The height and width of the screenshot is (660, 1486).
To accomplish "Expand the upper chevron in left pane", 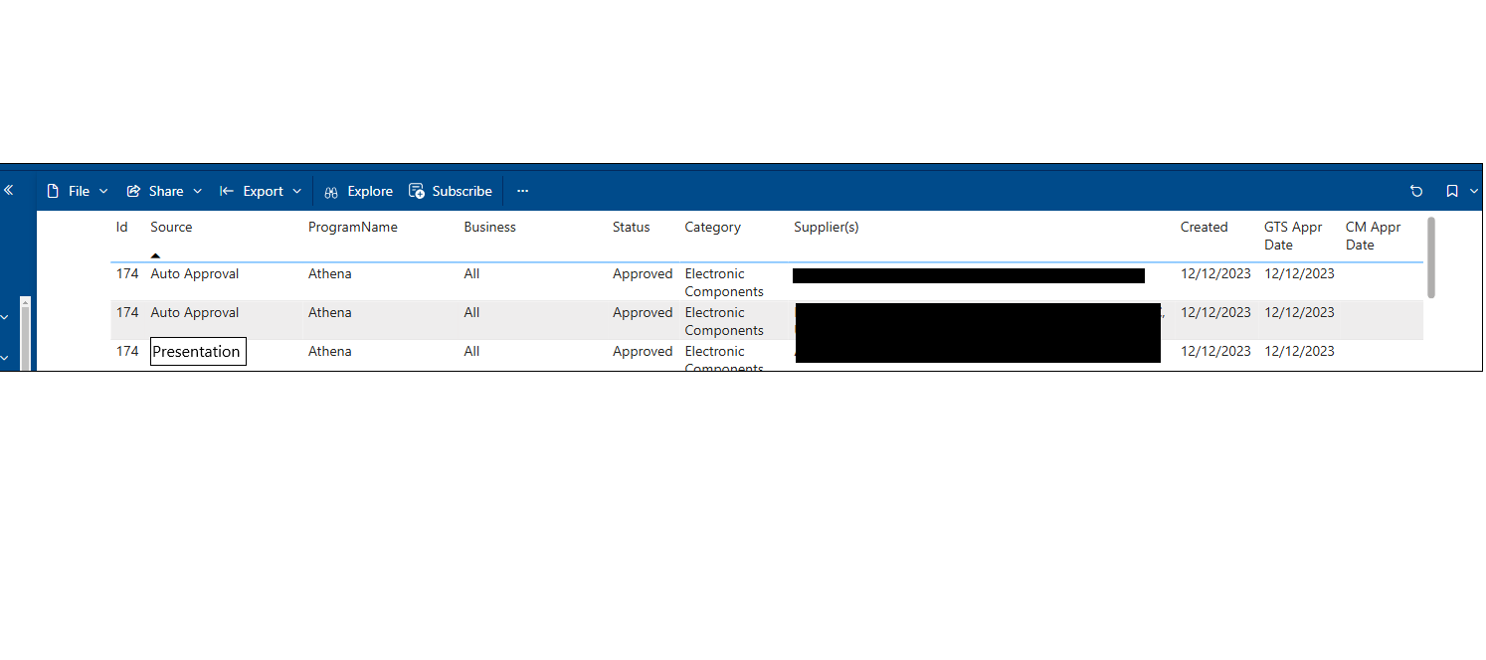I will coord(5,317).
